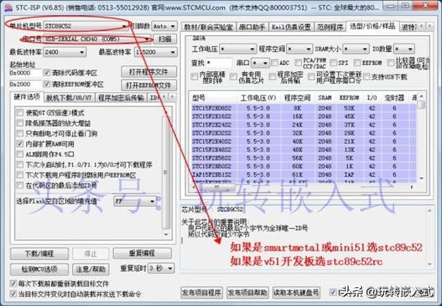Screen dimensions: 442x306
Task: Switch to 串口助手 tab
Action: click(x=252, y=27)
